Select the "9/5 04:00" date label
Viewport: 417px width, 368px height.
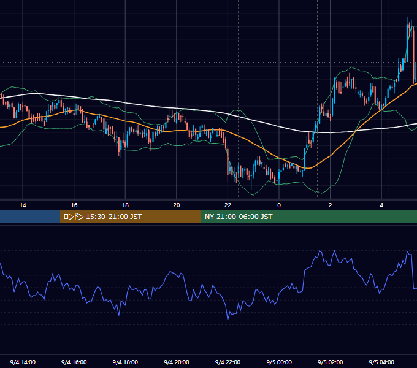tap(381, 362)
